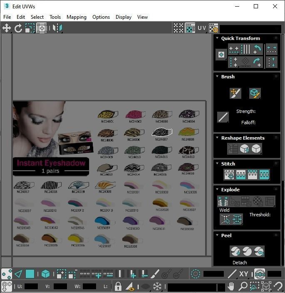Open the UV channel flyout
285x293 pixels.
(202, 28)
